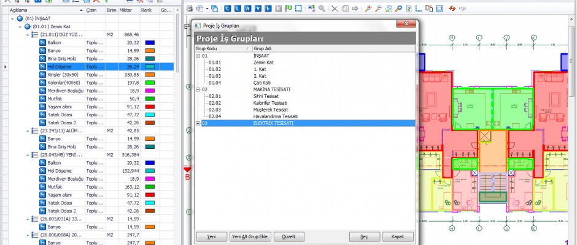Collapse the 01 İNŞAAT group in dialog

pyautogui.click(x=198, y=56)
